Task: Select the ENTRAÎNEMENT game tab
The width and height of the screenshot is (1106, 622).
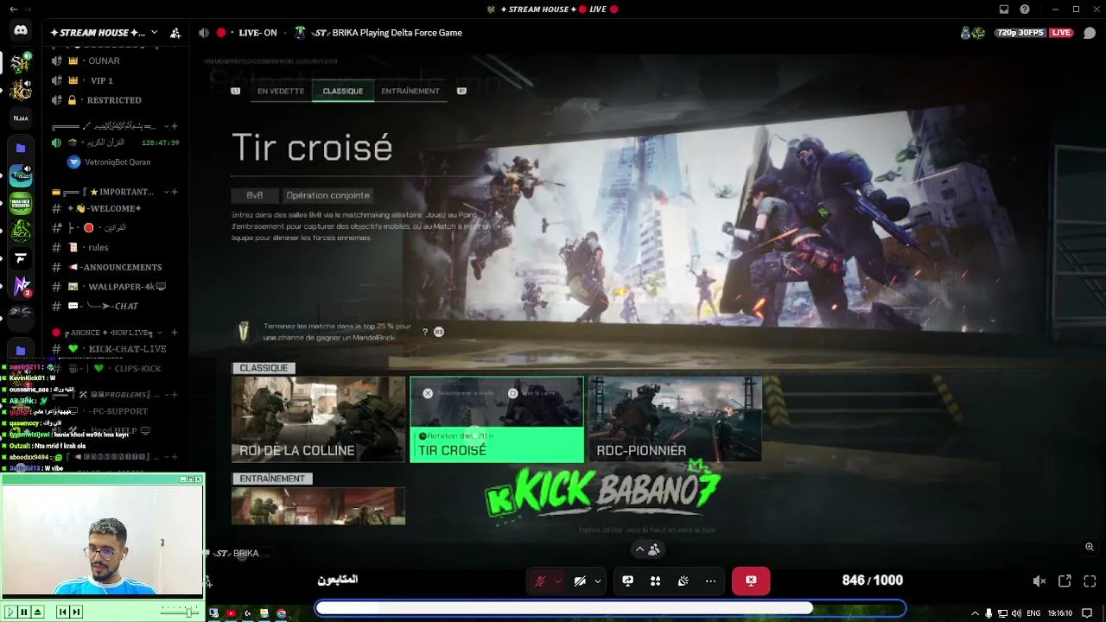Action: pos(410,91)
